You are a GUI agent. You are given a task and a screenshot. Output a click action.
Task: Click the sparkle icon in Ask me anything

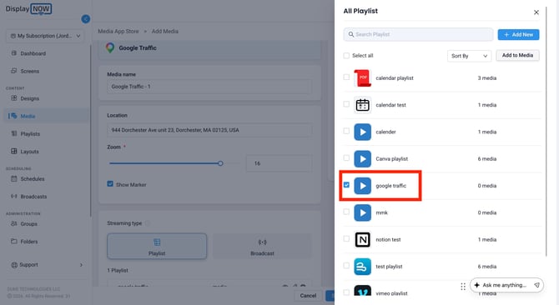point(477,285)
